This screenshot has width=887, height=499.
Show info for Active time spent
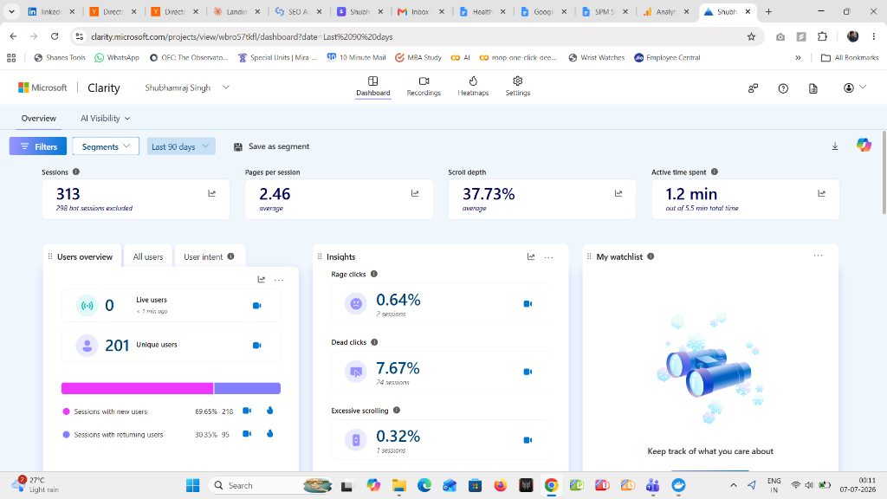coord(715,172)
